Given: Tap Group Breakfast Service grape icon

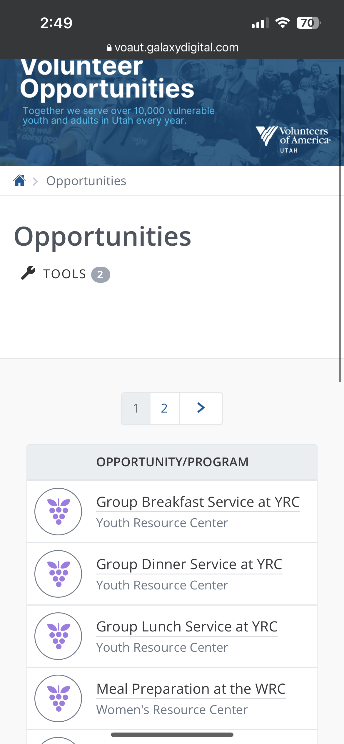Looking at the screenshot, I should 58,512.
